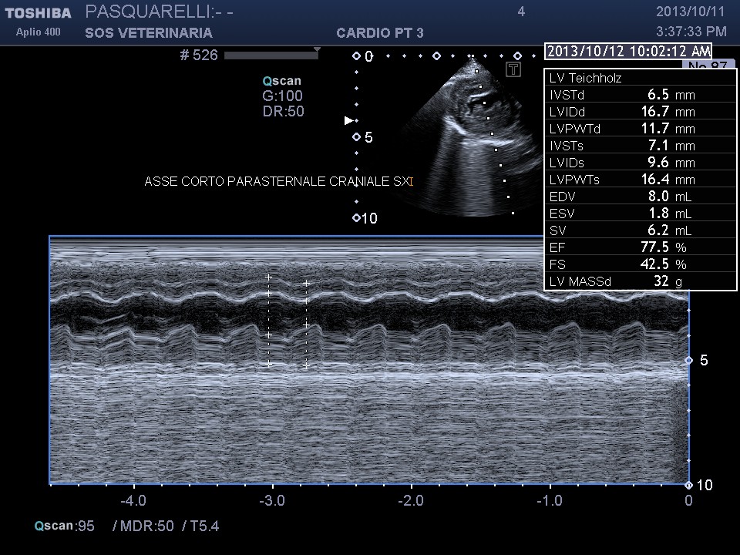This screenshot has width=740, height=555.
Task: Select the 0 depth diamond marker on B-mode scale
Action: click(x=356, y=56)
